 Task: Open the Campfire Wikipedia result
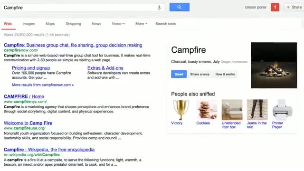[x=49, y=150]
